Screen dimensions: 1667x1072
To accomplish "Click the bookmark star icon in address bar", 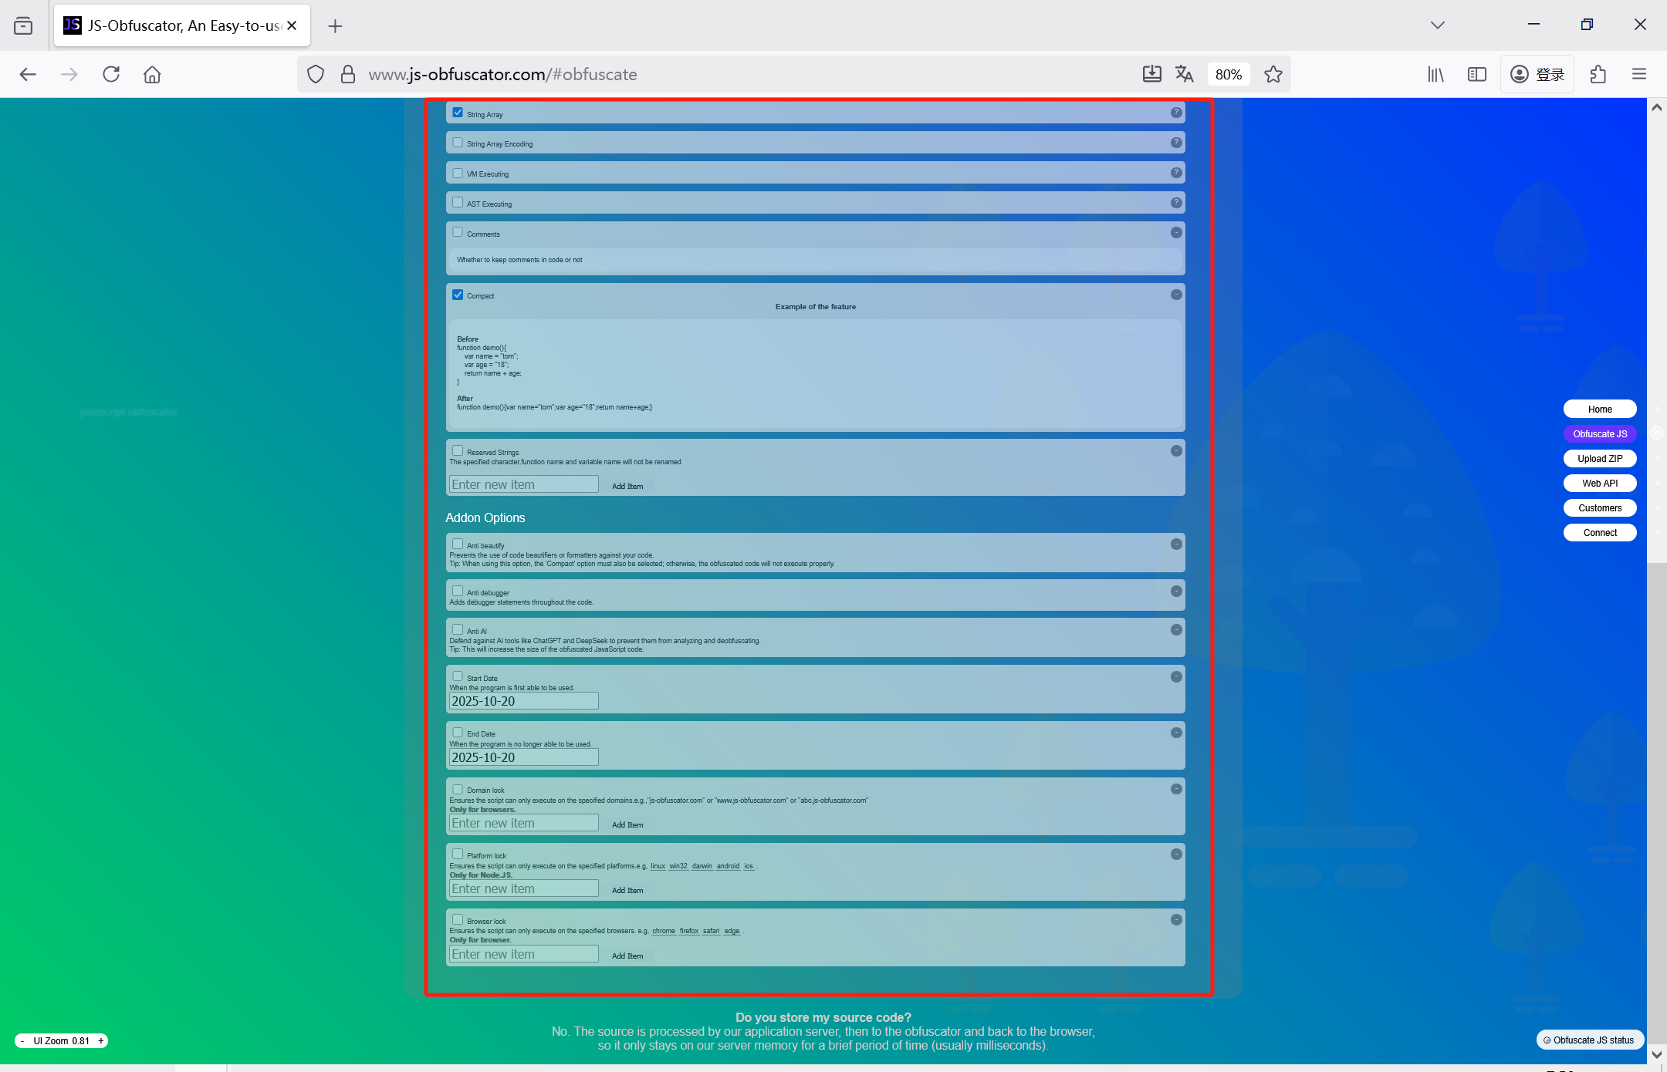I will [1273, 74].
